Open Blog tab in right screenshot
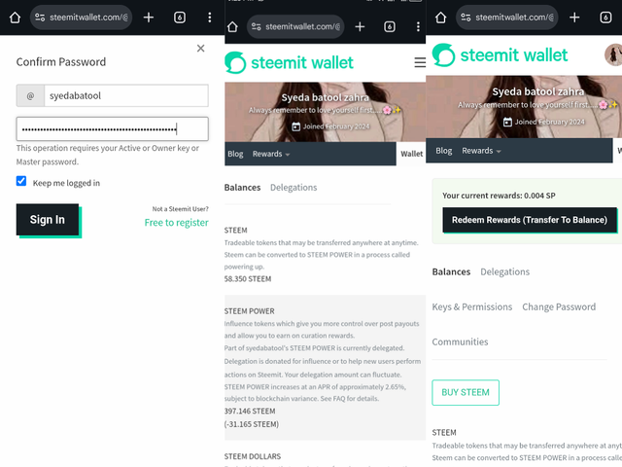This screenshot has height=467, width=622. [444, 151]
